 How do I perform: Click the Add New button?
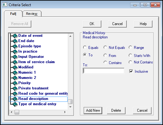coord(93,110)
